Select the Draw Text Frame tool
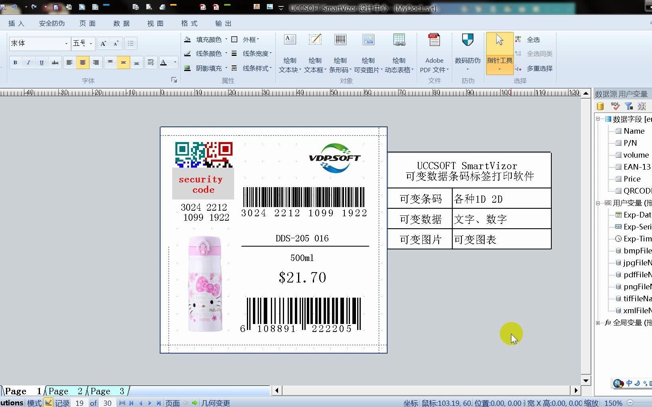 pos(315,53)
